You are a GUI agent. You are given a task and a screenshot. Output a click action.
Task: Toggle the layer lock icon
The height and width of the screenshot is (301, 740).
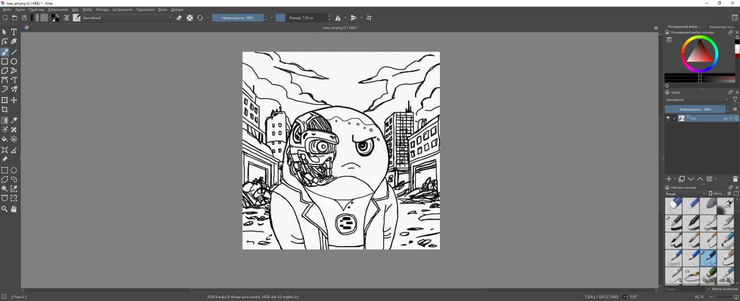click(726, 118)
